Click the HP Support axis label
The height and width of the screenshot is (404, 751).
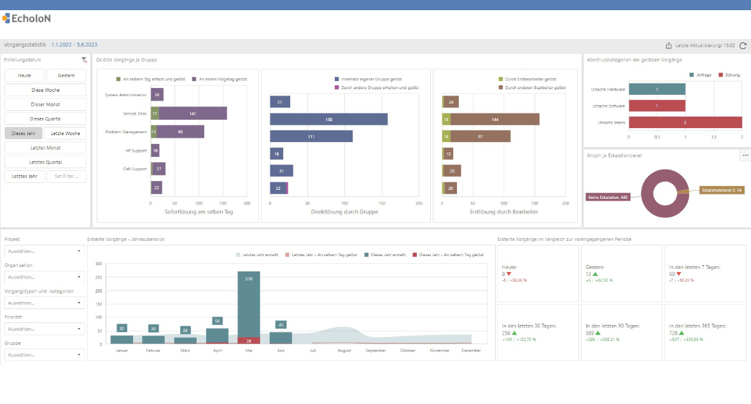click(x=136, y=150)
